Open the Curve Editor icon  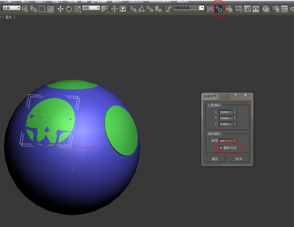coord(247,9)
